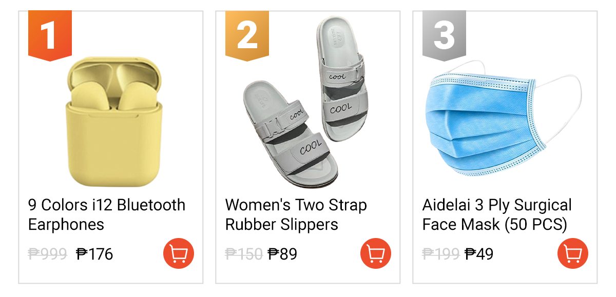This screenshot has height=297, width=616.
Task: Click the orange rank 1 badge
Action: 49,35
